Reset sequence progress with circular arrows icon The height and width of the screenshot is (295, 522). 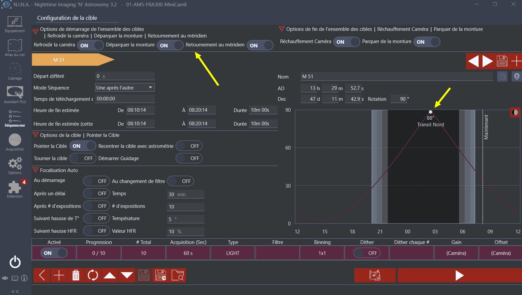[93, 275]
